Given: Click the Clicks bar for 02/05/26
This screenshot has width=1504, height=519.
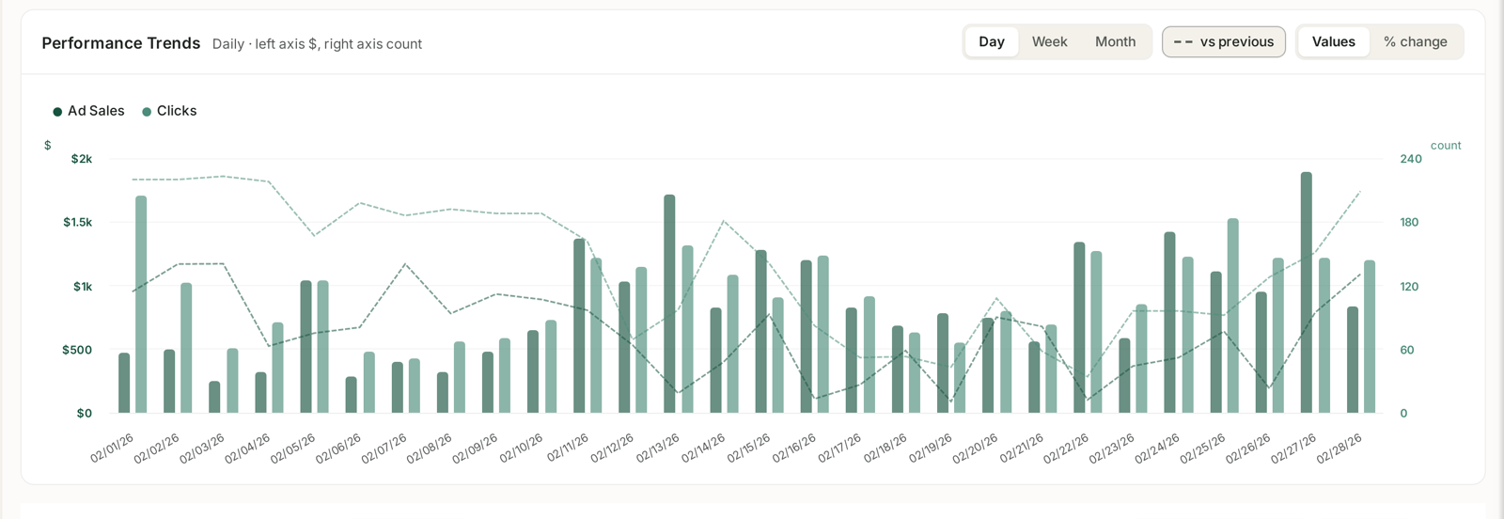Looking at the screenshot, I should pos(323,347).
